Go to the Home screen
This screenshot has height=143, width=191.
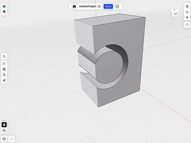tap(74, 7)
